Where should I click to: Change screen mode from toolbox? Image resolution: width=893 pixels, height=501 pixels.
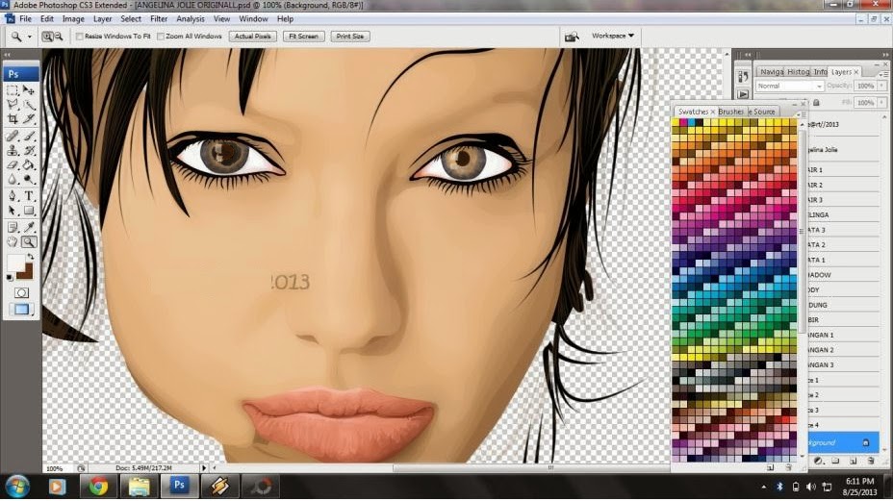(x=21, y=309)
